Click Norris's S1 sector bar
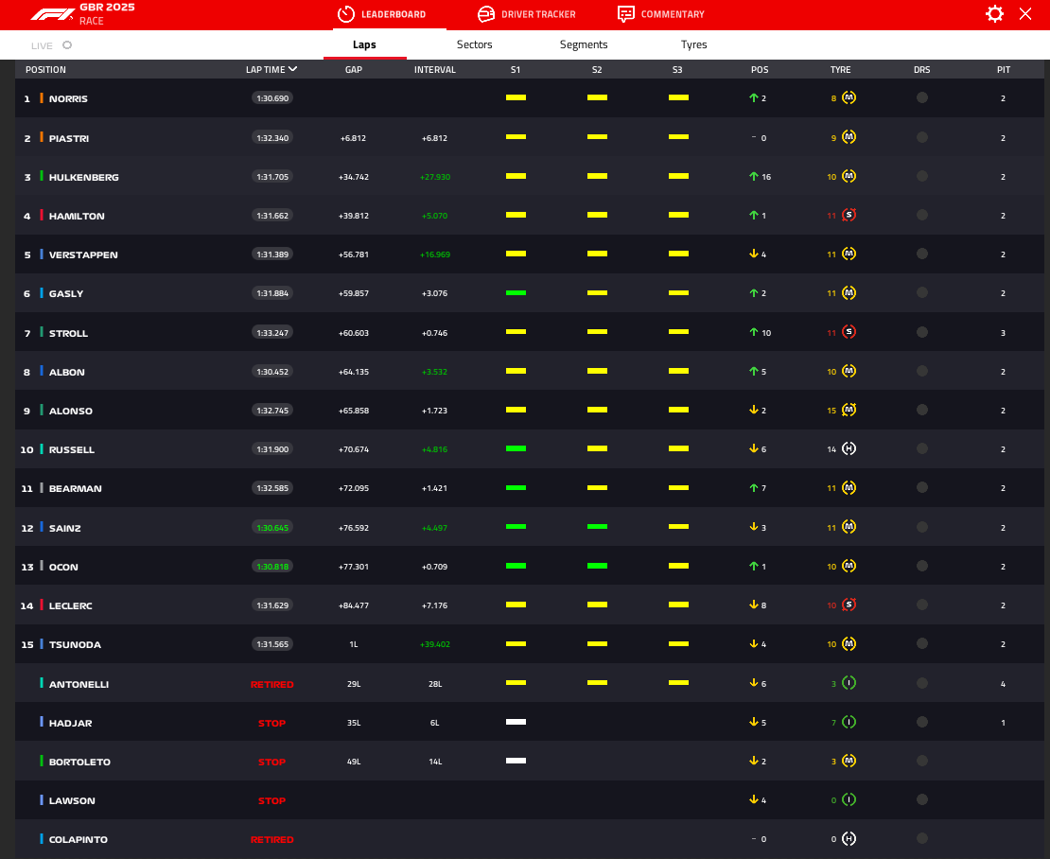The height and width of the screenshot is (859, 1050). 516,97
